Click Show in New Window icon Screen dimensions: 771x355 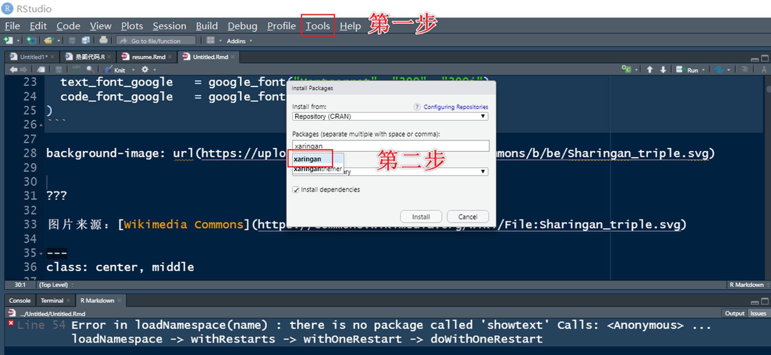(x=40, y=69)
